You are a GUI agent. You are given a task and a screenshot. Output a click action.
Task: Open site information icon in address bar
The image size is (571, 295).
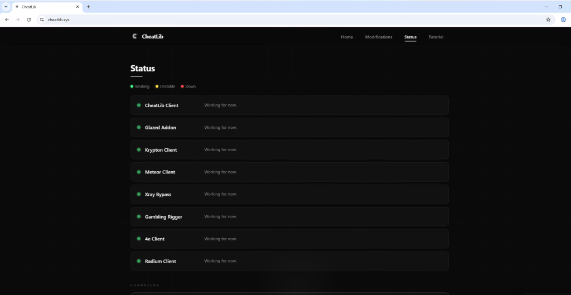click(42, 20)
